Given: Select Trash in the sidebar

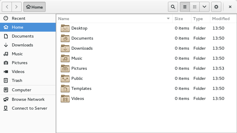Looking at the screenshot, I should (x=28, y=80).
